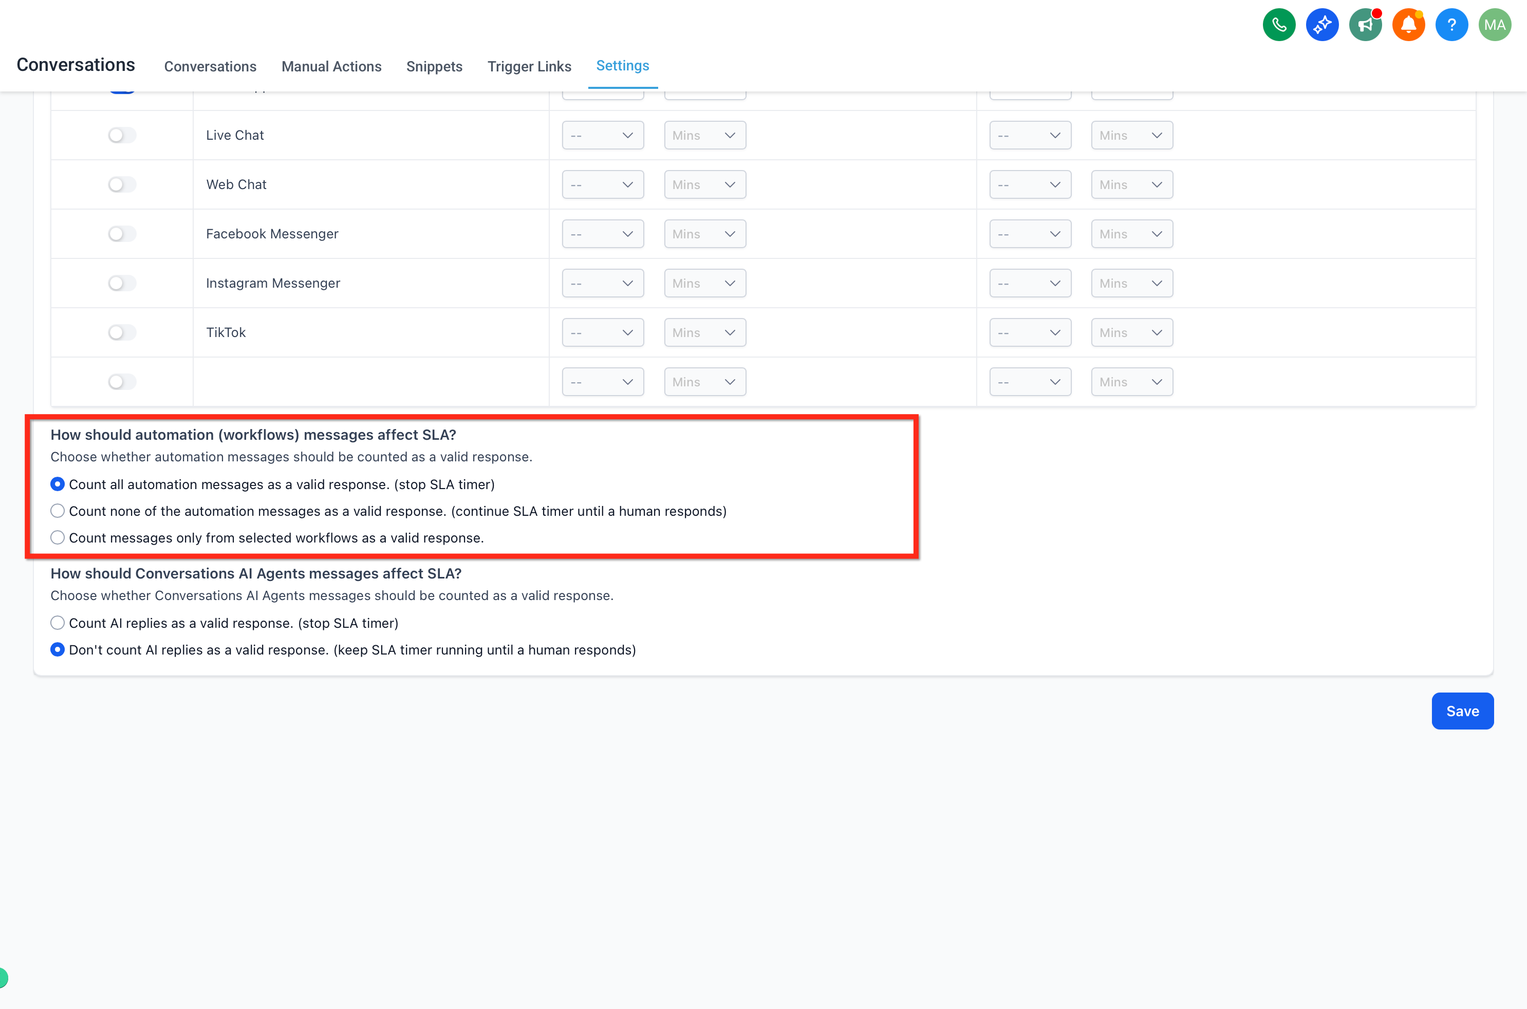Open Live Chat first Mins unit dropdown
This screenshot has height=1009, width=1527.
click(x=704, y=135)
